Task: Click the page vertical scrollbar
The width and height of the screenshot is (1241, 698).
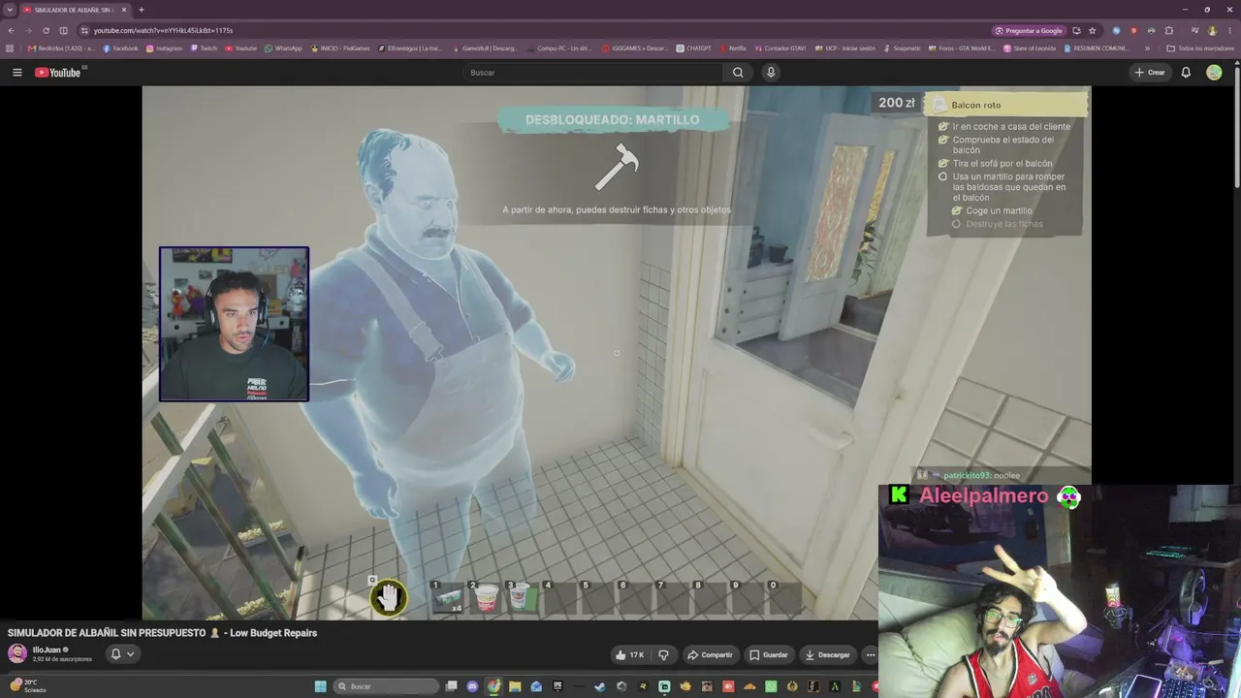Action: tap(1237, 126)
